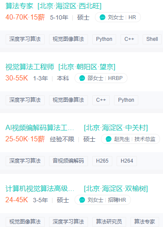Select 视觉图像算法 tag in the 计算机视觉算法高级 listing

[x=25, y=222]
